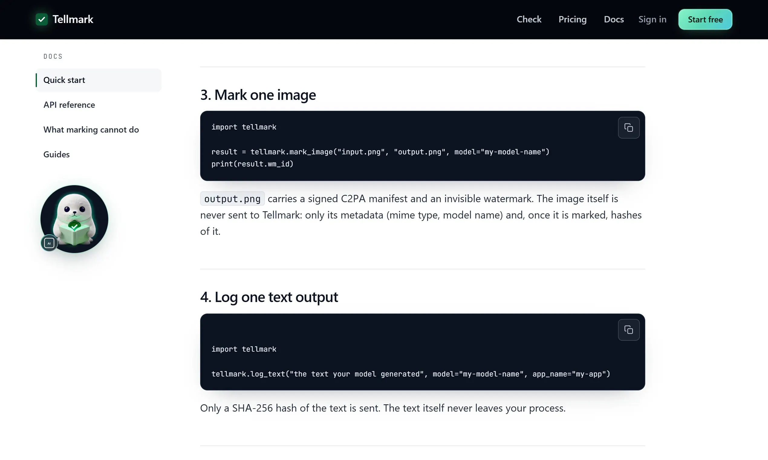
Task: Go to Pricing in the top nav
Action: point(572,19)
